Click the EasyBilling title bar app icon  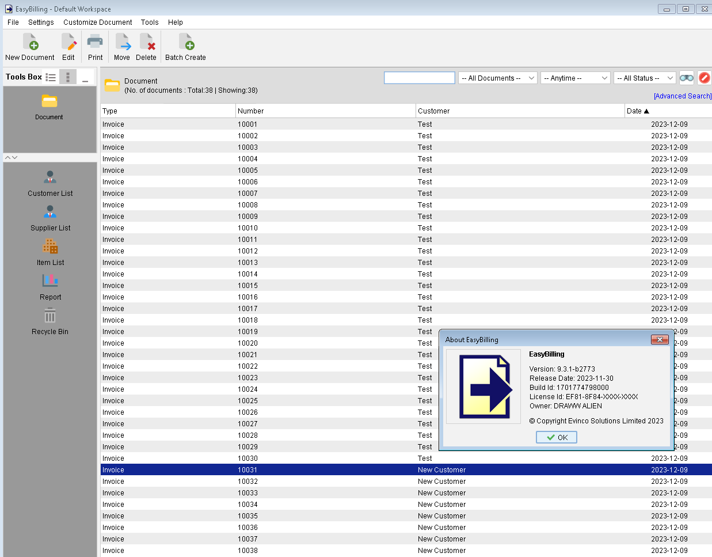(x=9, y=9)
